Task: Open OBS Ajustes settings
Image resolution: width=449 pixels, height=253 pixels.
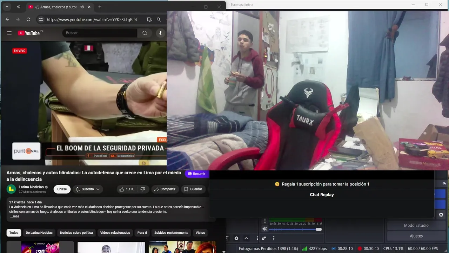Action: (x=416, y=236)
